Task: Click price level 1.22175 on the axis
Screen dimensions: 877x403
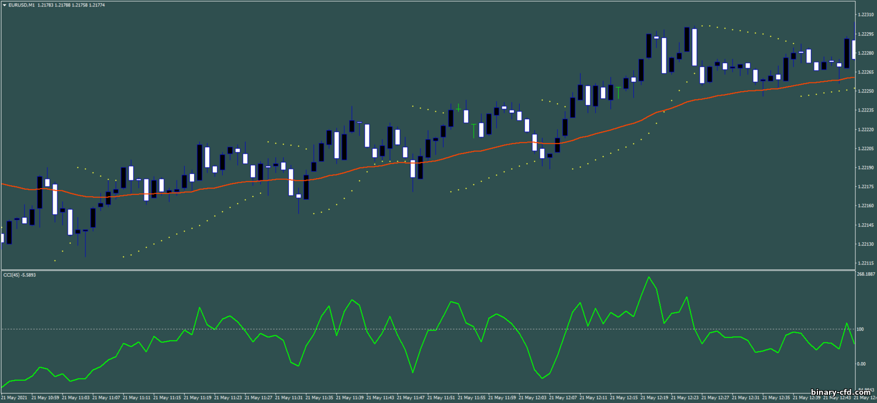Action: 865,187
